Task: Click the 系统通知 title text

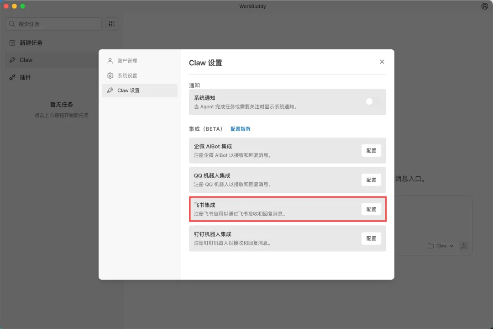Action: click(205, 98)
